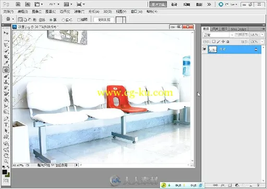Click the foreground color swatch

(x=5, y=172)
